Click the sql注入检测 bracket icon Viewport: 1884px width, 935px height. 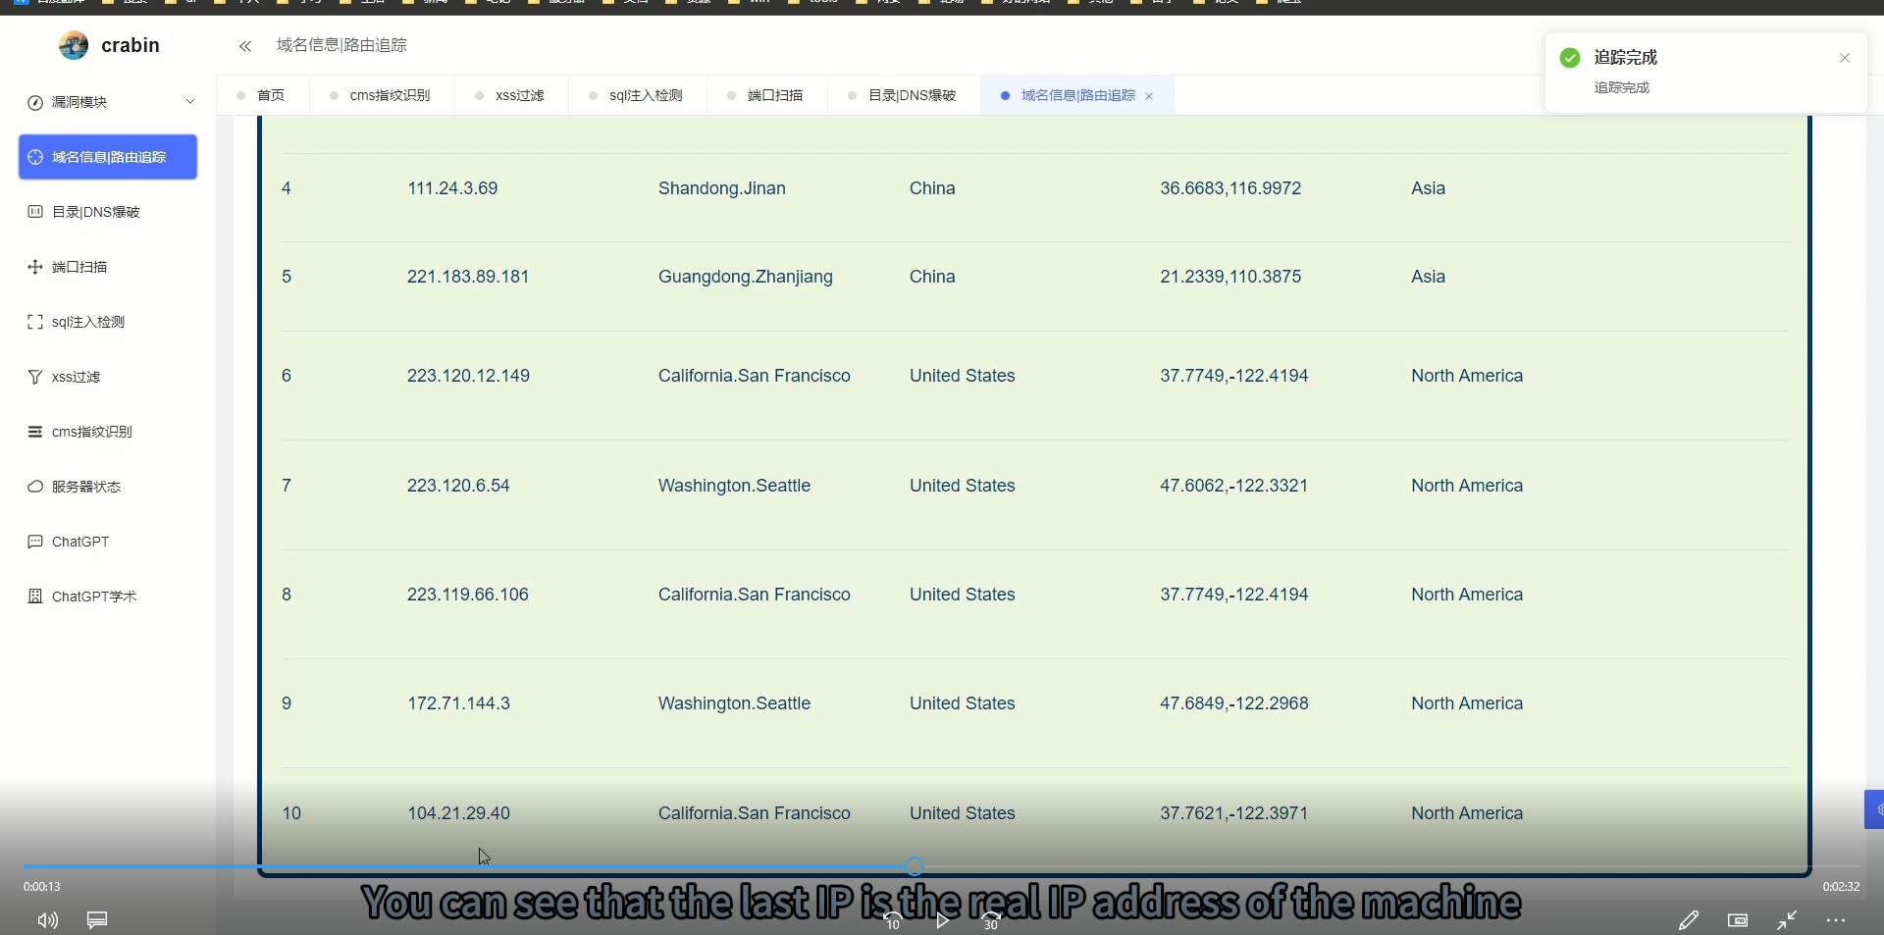(x=35, y=322)
